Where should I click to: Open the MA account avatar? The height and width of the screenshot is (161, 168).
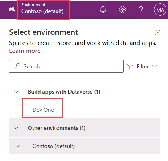[x=160, y=10]
